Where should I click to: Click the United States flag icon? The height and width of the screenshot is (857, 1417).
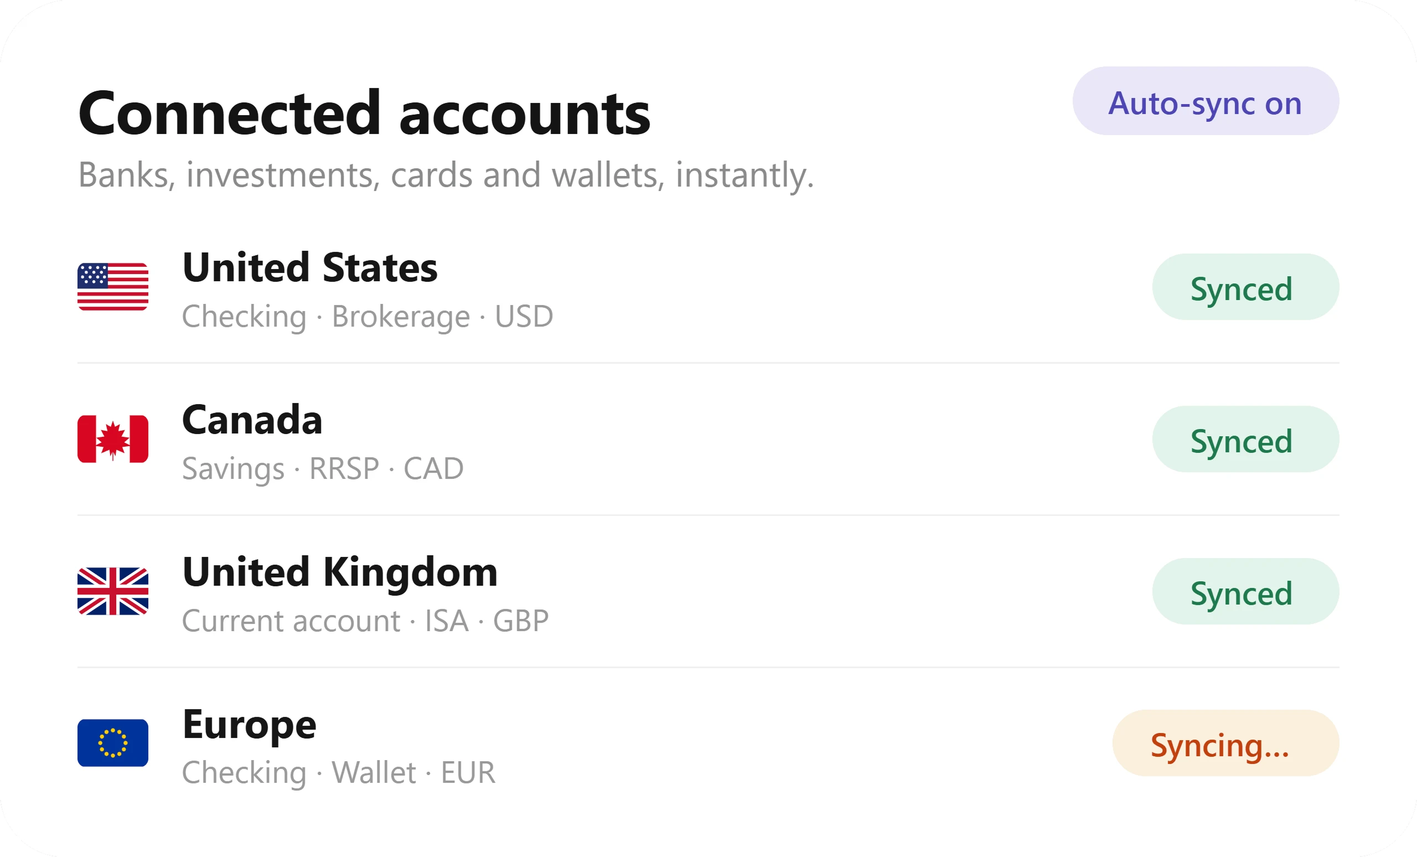click(x=113, y=286)
